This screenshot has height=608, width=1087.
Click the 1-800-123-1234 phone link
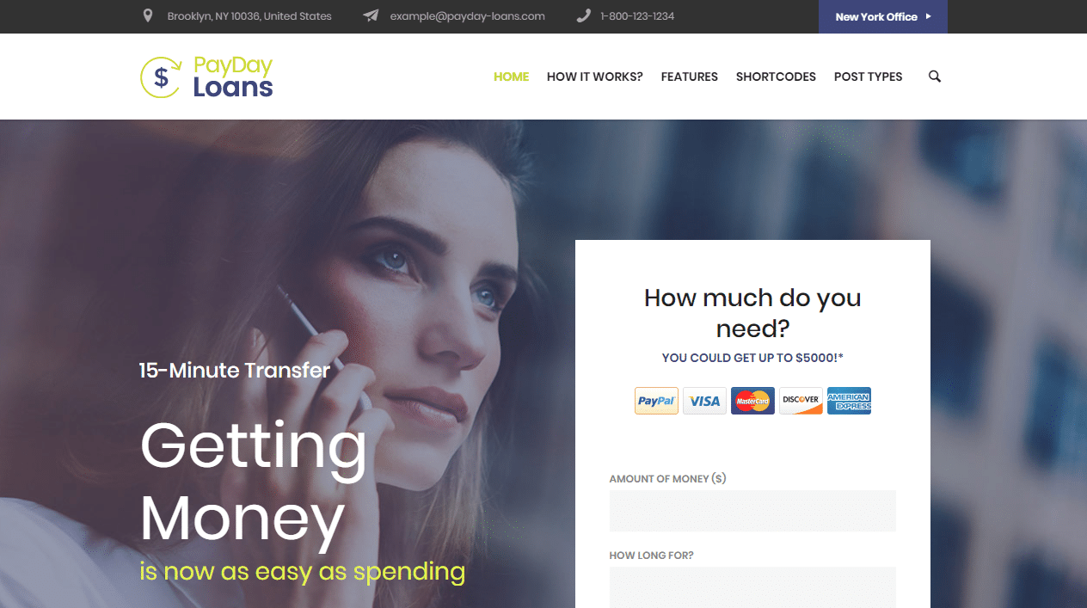coord(637,16)
